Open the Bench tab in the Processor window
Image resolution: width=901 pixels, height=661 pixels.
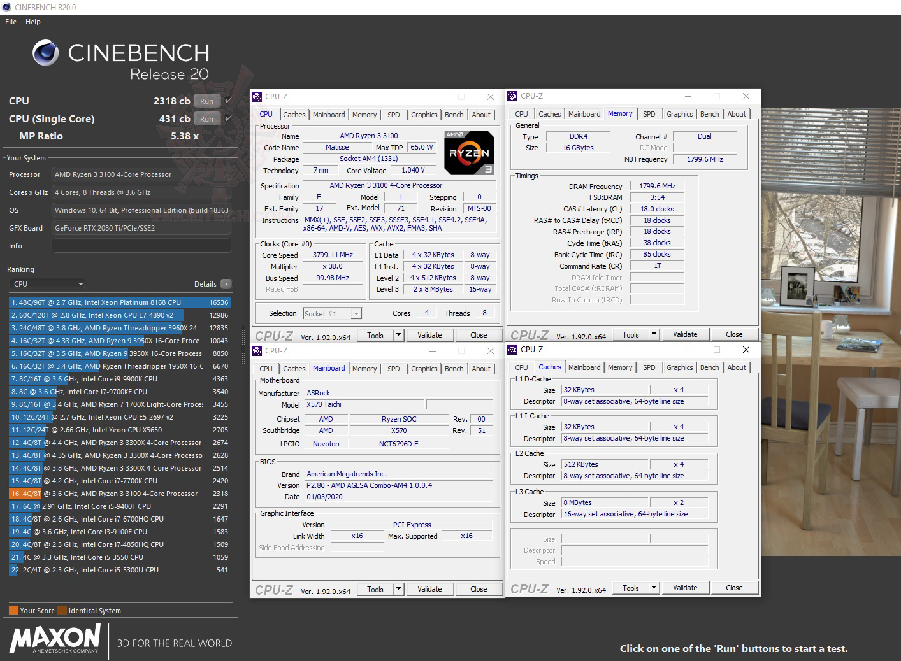(x=454, y=115)
